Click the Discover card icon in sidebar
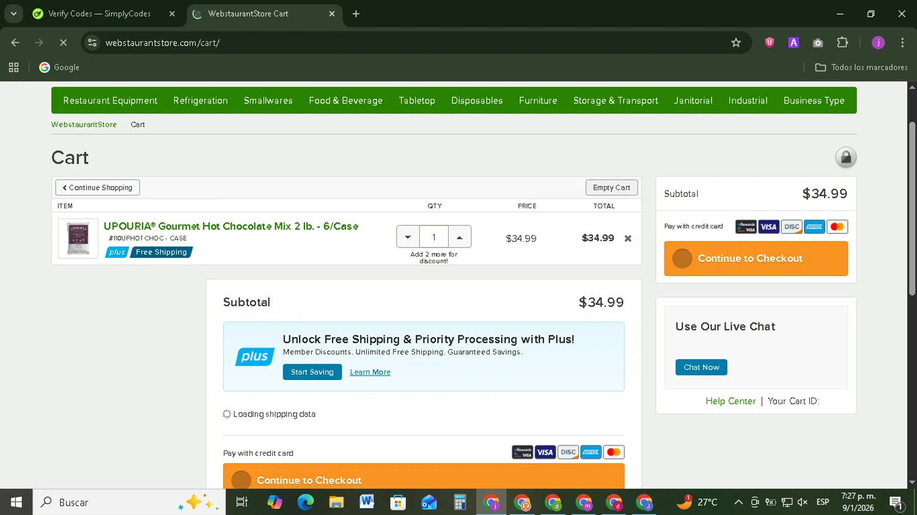Screen dimensions: 917x515 [x=792, y=227]
